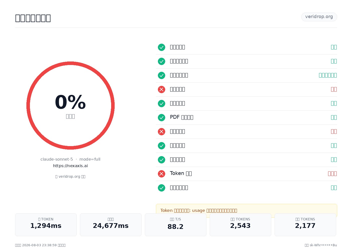The height and width of the screenshot is (251, 352).
Task: Click the red X icon in row below PDF
Action: pos(161,132)
